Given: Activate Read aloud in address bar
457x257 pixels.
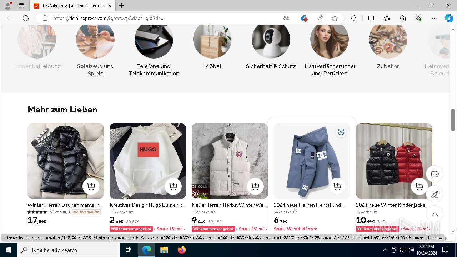Looking at the screenshot, I should pyautogui.click(x=321, y=18).
